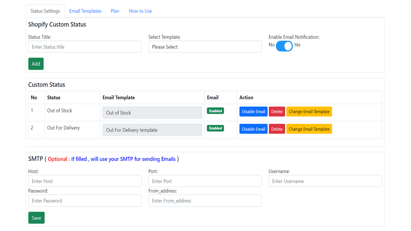The height and width of the screenshot is (231, 411).
Task: Click the From_address input field
Action: (x=205, y=201)
